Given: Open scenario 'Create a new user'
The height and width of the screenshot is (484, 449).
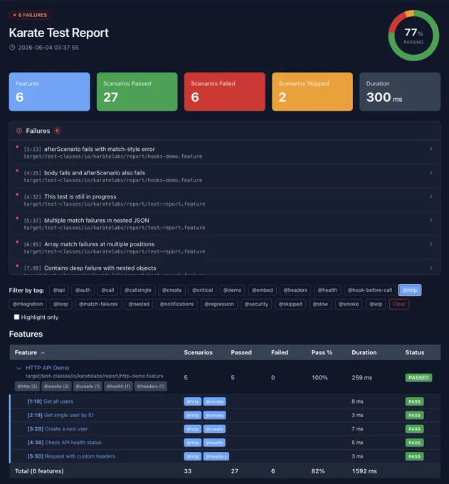Looking at the screenshot, I should 58,428.
